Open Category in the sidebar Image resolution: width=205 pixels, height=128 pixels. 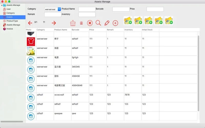pyautogui.click(x=11, y=13)
